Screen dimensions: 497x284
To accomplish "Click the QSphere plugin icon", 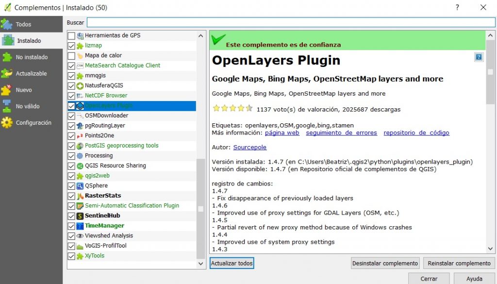I will point(80,186).
